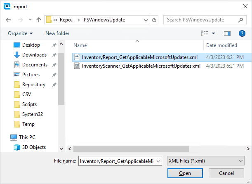
Task: Open the XML Files type filter
Action: [x=206, y=161]
